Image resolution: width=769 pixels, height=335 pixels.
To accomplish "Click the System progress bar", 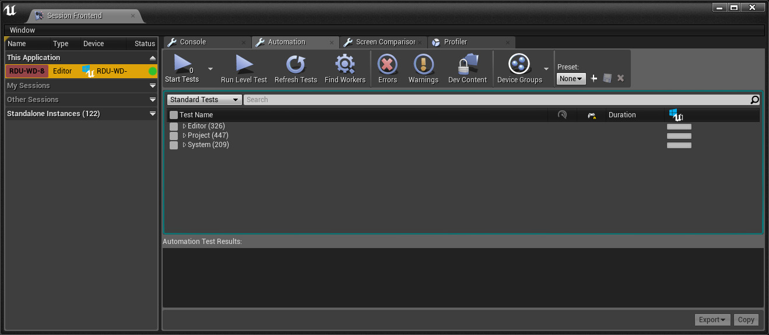I will pyautogui.click(x=679, y=145).
